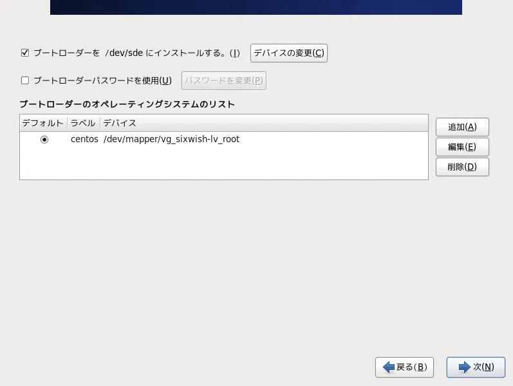Click 削除(D) to delete the entry
This screenshot has width=513, height=386.
(x=462, y=167)
